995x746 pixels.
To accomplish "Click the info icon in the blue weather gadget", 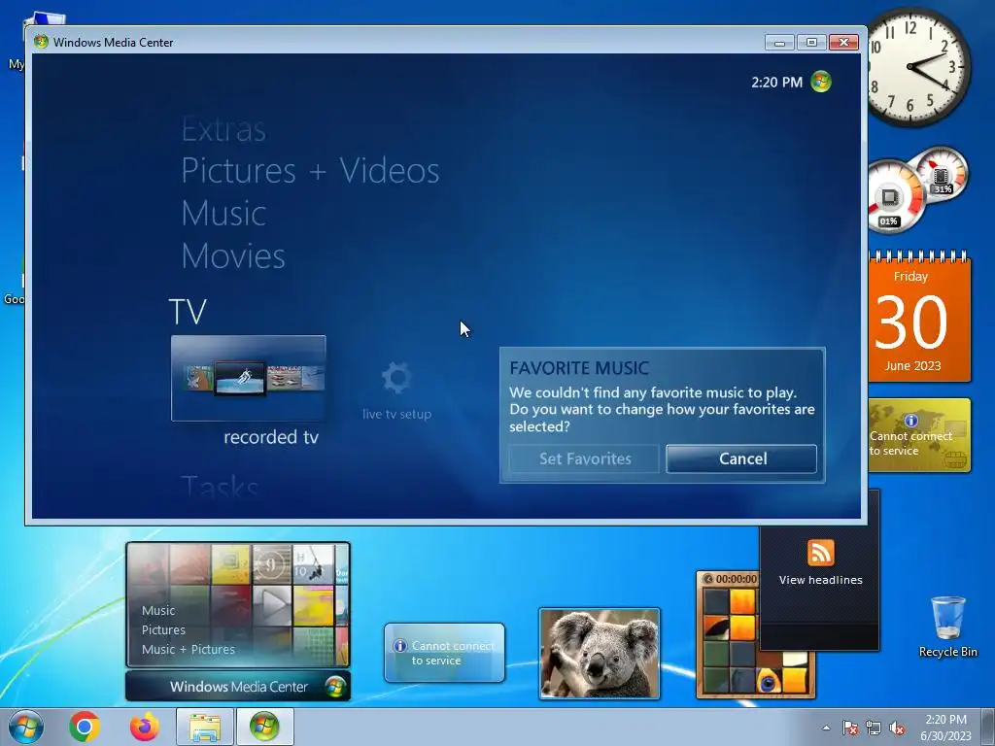I will click(399, 646).
